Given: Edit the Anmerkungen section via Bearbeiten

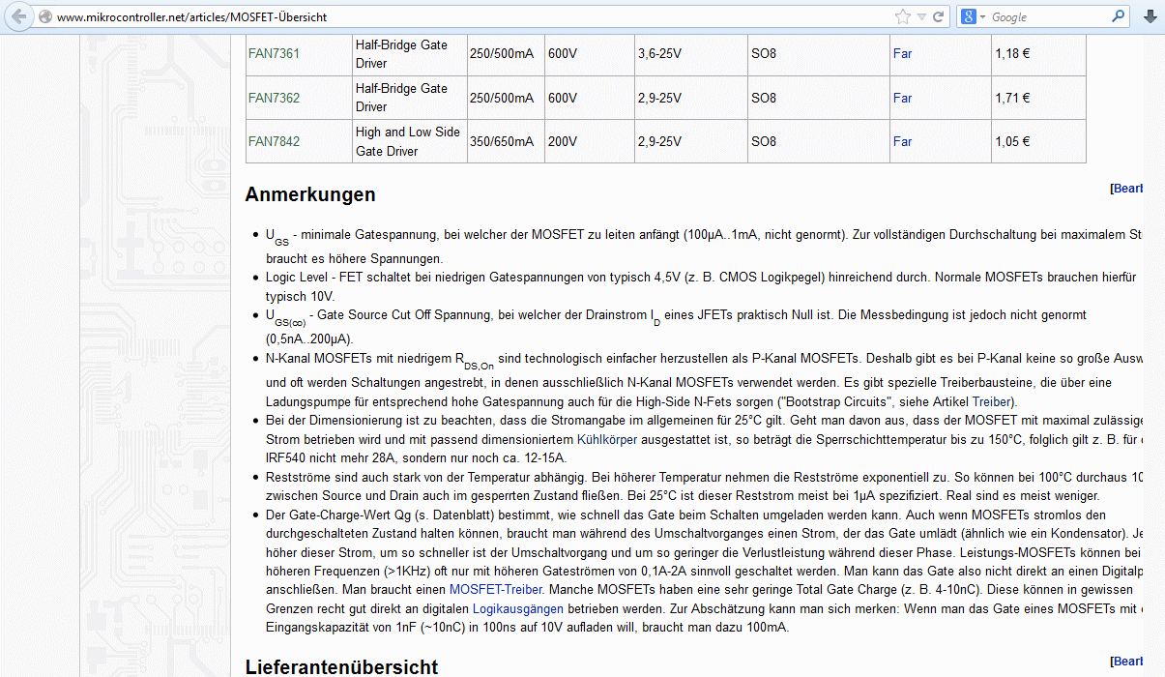Looking at the screenshot, I should click(1128, 189).
